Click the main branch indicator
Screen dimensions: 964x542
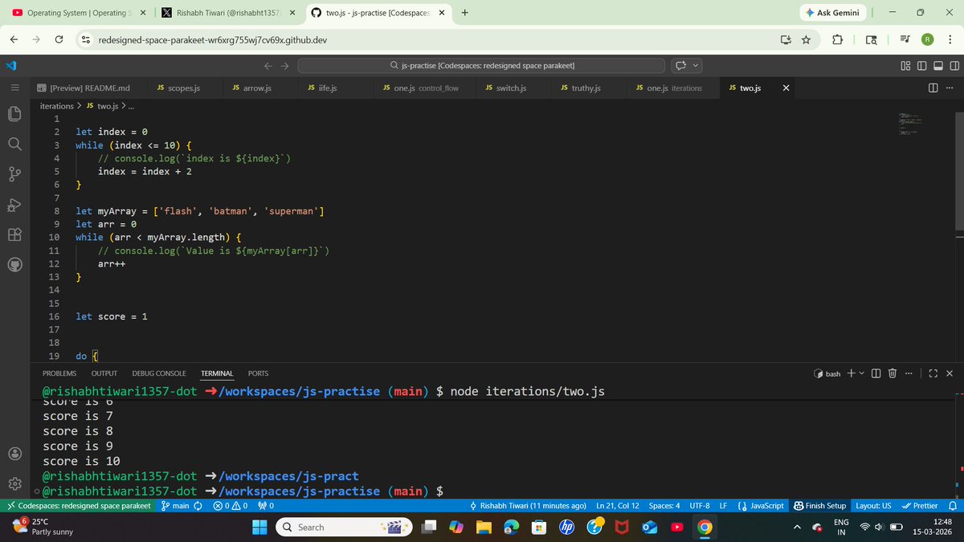[x=175, y=506]
